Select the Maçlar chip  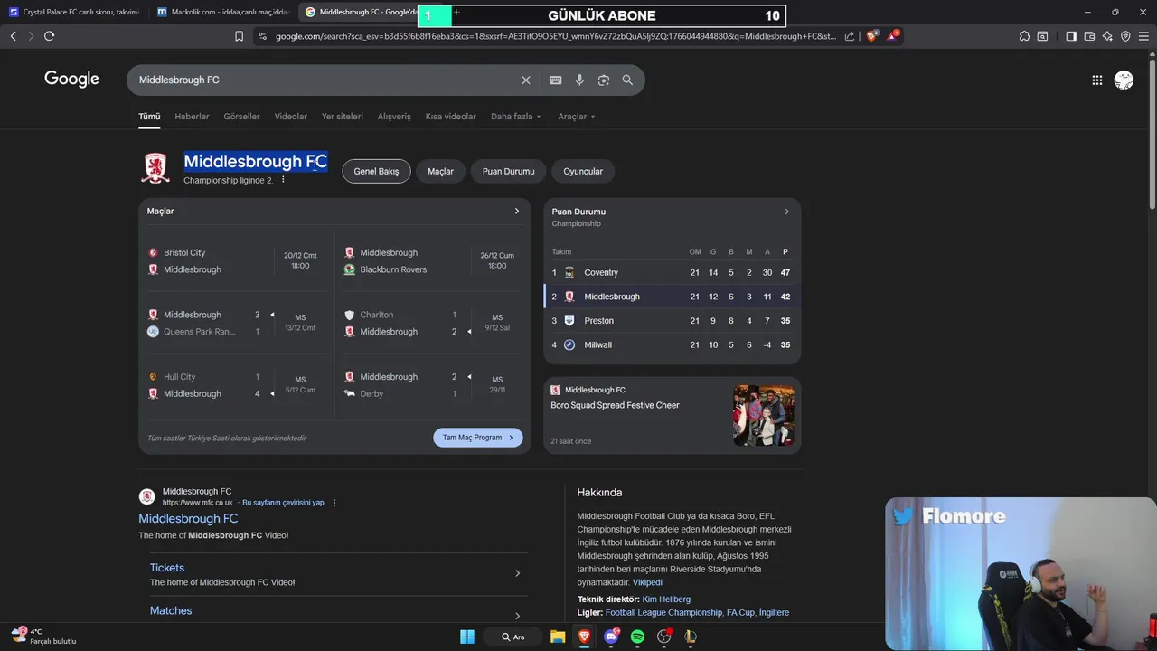441,171
